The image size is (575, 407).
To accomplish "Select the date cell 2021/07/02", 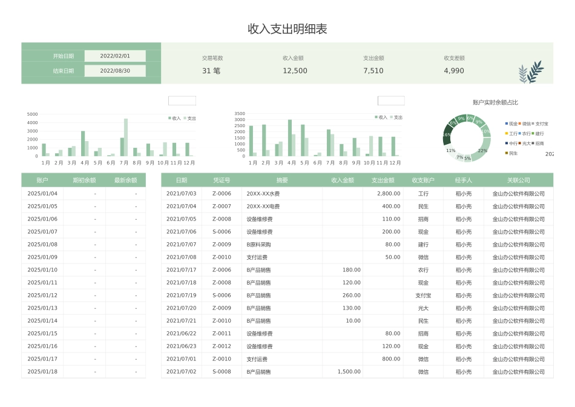I will [x=181, y=371].
